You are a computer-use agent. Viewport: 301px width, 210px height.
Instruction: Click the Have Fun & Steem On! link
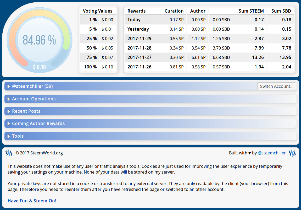pos(32,201)
